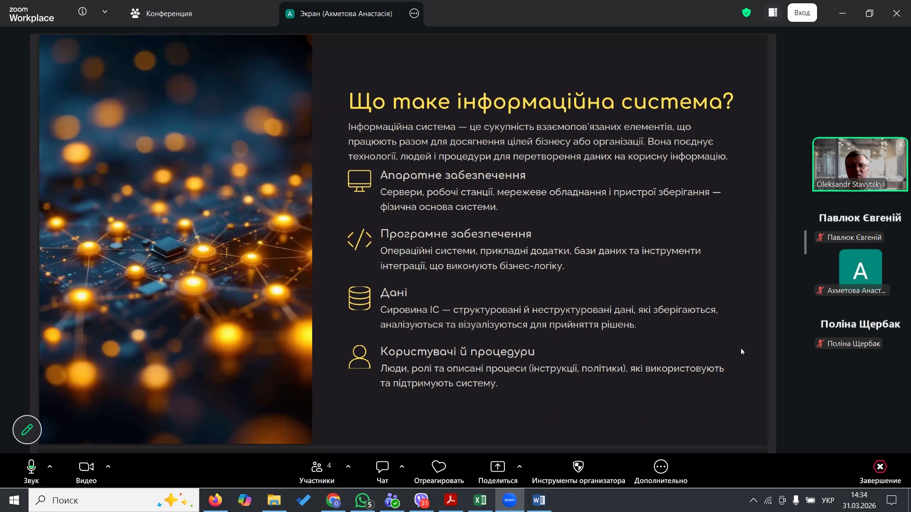Click the green annotation pencil icon
Screen dimensions: 911x512
pyautogui.click(x=27, y=430)
